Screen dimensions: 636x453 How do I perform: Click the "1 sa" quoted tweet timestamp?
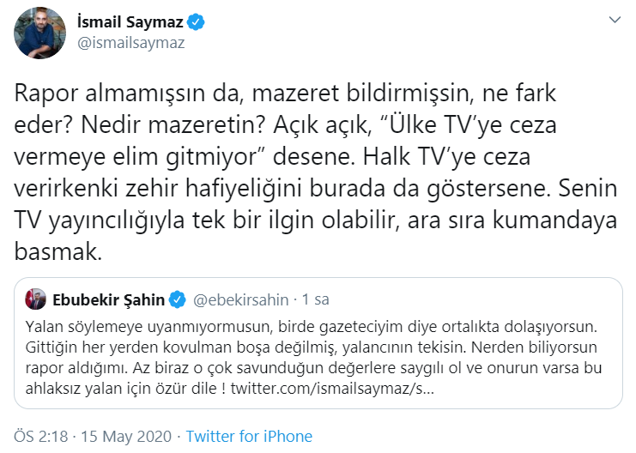click(x=317, y=299)
